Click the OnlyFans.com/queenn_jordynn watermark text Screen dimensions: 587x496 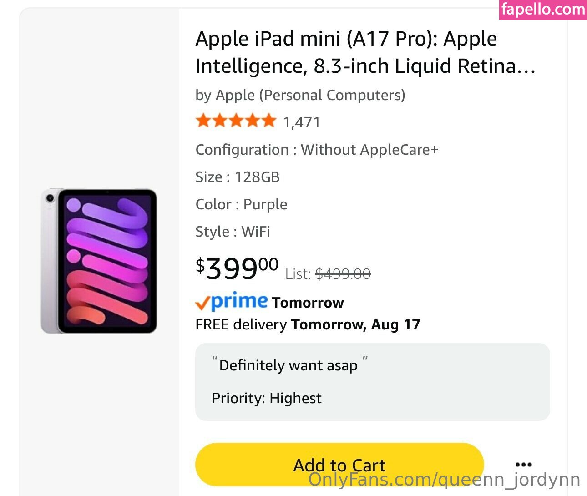[x=444, y=480]
